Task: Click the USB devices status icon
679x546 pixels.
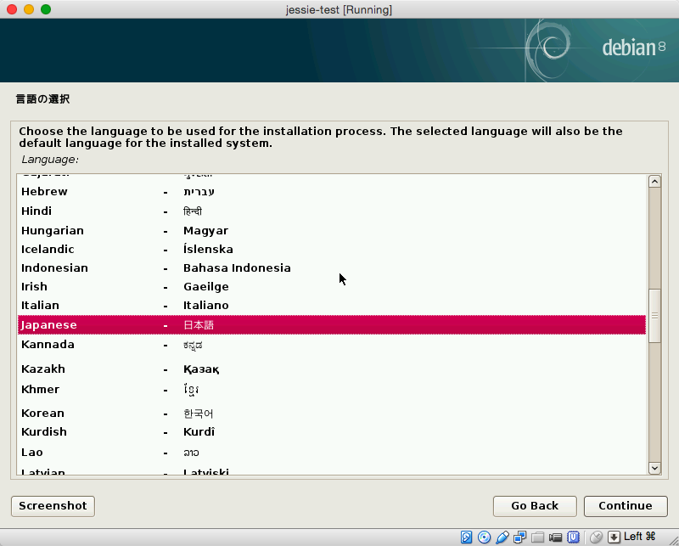Action: click(x=502, y=538)
